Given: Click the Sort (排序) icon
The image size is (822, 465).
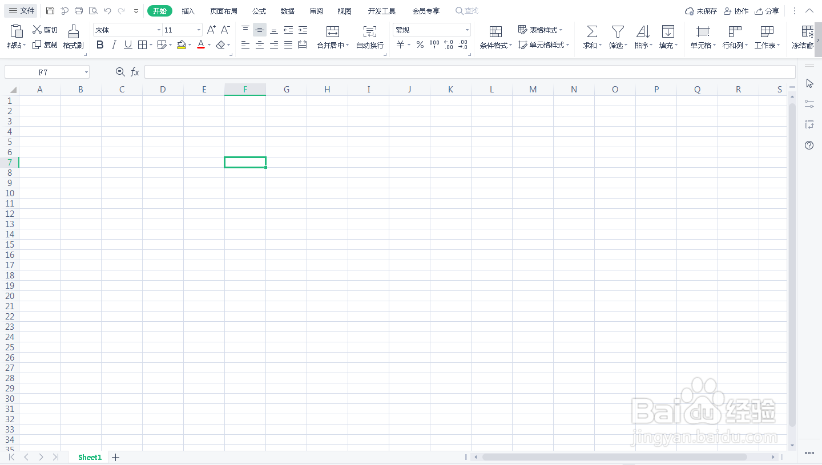Looking at the screenshot, I should (x=643, y=31).
